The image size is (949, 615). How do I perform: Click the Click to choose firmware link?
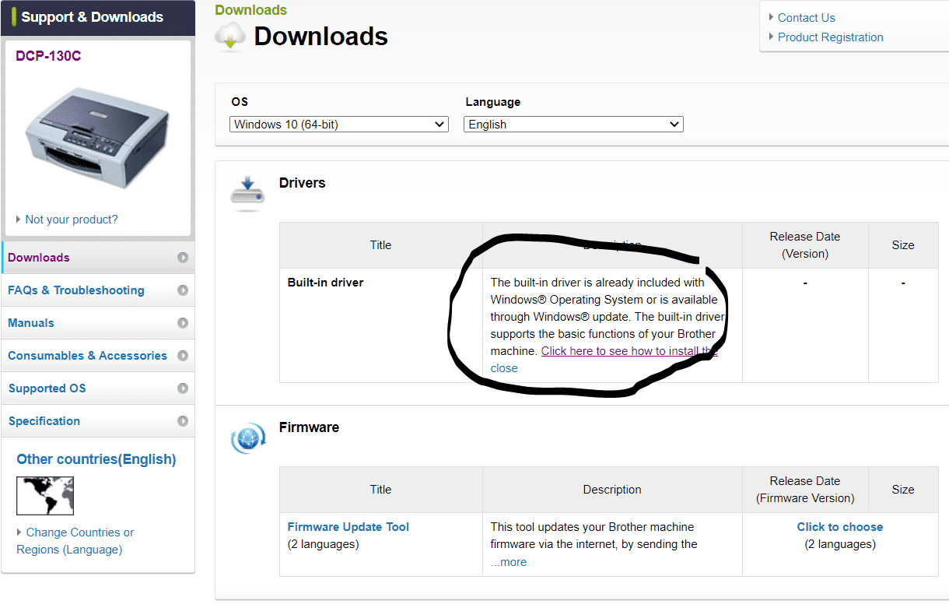(x=840, y=527)
